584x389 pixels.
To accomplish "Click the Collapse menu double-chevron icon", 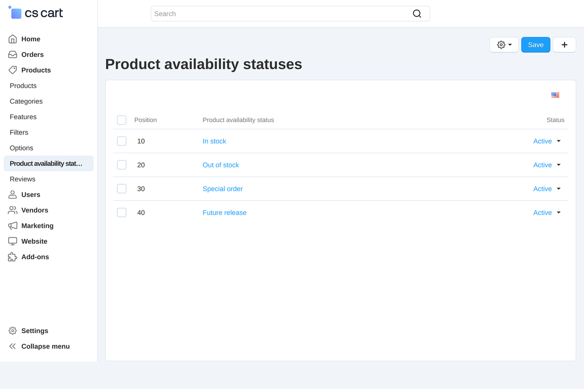I will pos(13,346).
